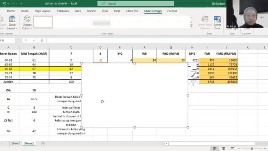Click the Insert Function fx icon
Image resolution: width=268 pixels, height=151 pixels.
click(42, 40)
